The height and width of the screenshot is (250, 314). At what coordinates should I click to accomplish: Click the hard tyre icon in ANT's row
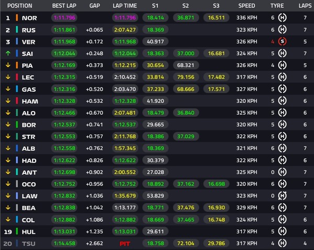tap(282, 172)
